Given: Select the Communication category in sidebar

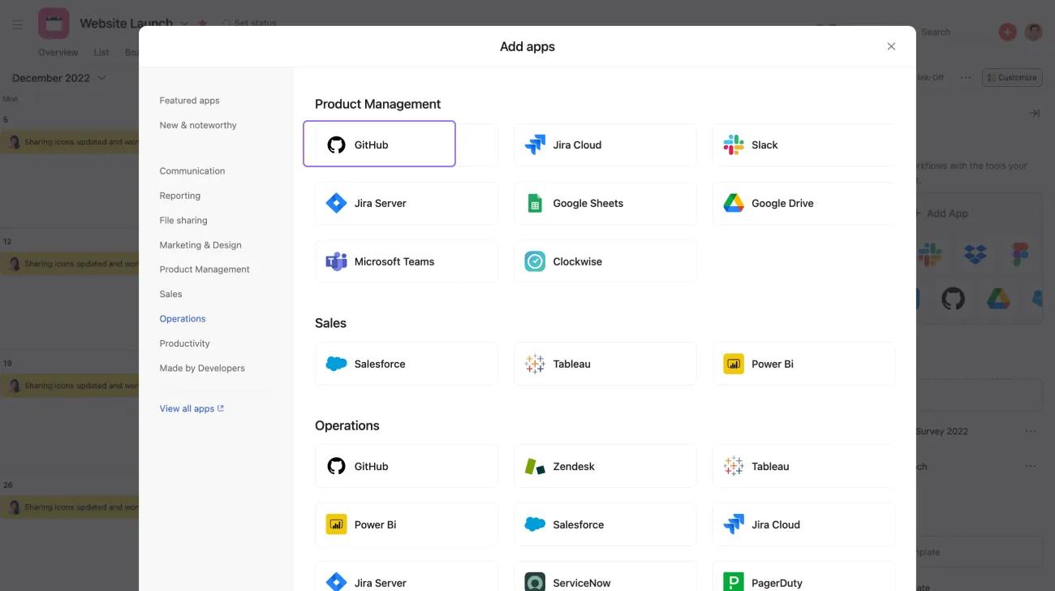Looking at the screenshot, I should tap(192, 170).
